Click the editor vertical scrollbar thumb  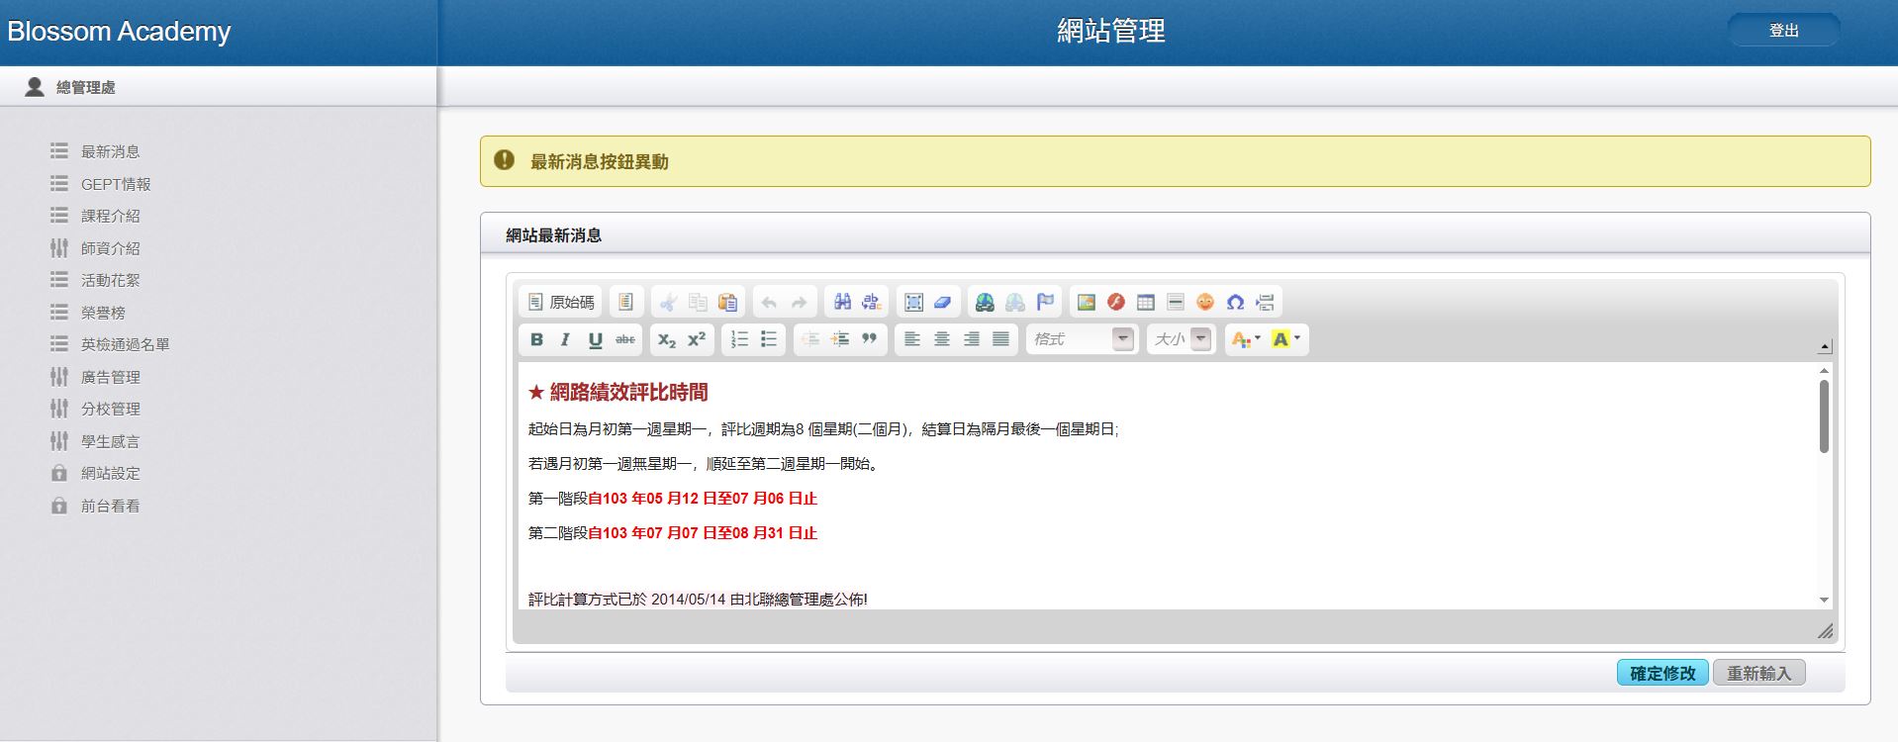pyautogui.click(x=1824, y=417)
